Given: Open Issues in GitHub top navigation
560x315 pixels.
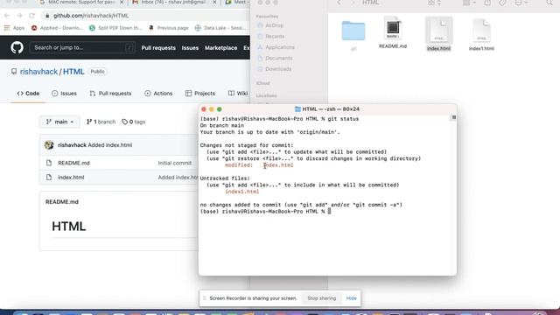Looking at the screenshot, I should [190, 48].
